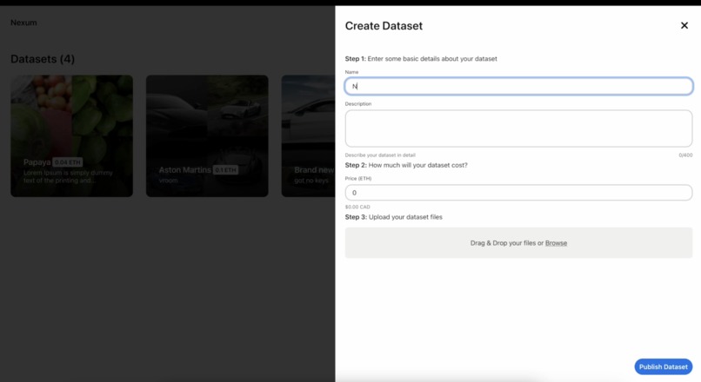Click the Publish Dataset button
Screen dimensions: 701x382
click(x=663, y=367)
